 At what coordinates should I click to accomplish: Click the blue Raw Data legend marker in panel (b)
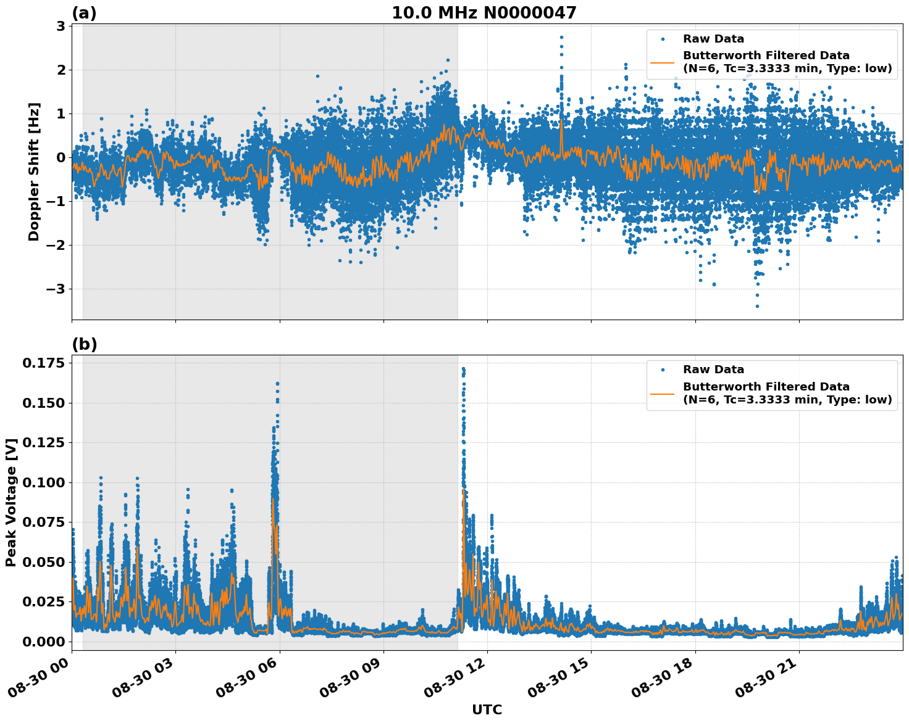[x=663, y=369]
